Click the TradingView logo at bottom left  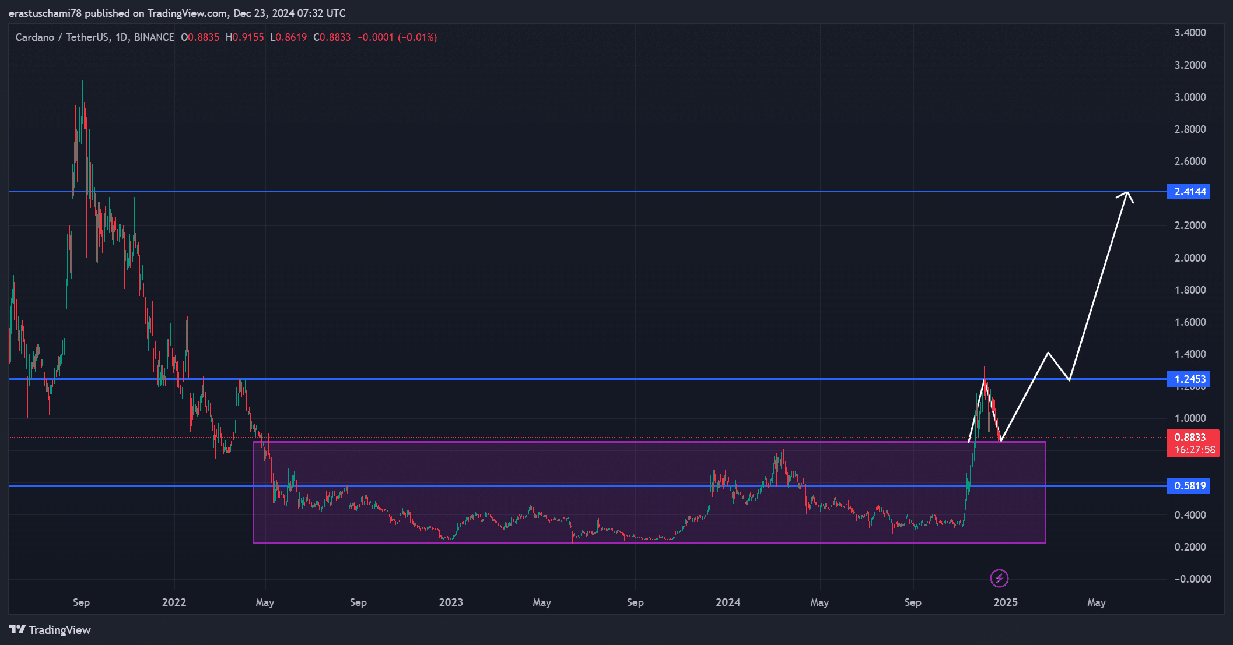click(x=50, y=630)
